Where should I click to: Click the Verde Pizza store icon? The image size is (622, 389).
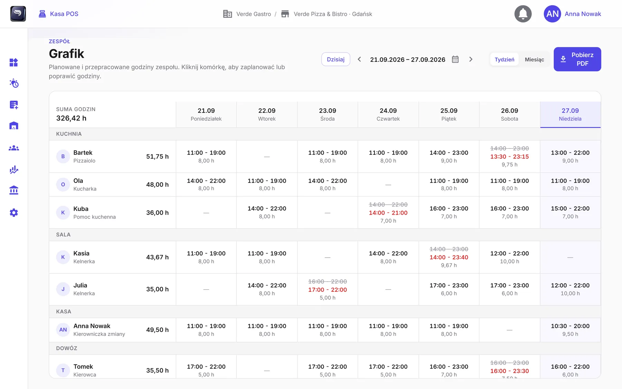pos(285,14)
